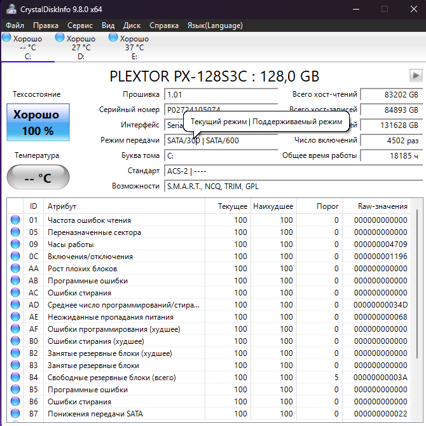Click the blue orb for attribute 01
Viewport: 426px width, 426px height.
pos(15,220)
